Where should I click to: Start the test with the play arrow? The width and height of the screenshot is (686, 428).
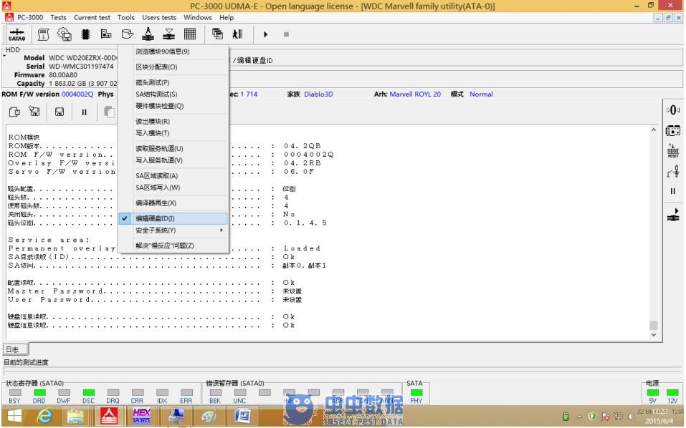pos(265,34)
